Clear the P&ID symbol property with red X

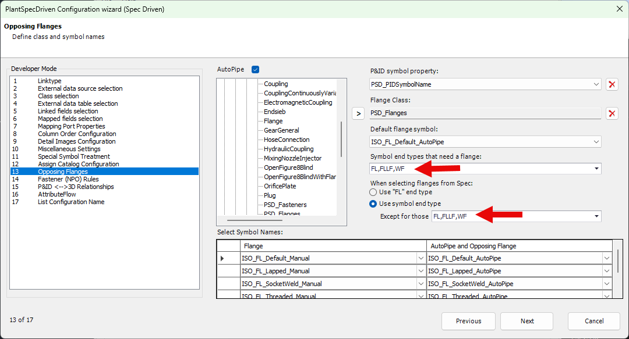coord(612,84)
